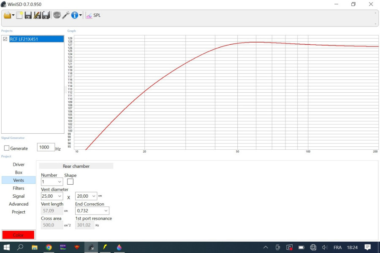
Task: Click the red Color swatch
Action: click(x=18, y=235)
